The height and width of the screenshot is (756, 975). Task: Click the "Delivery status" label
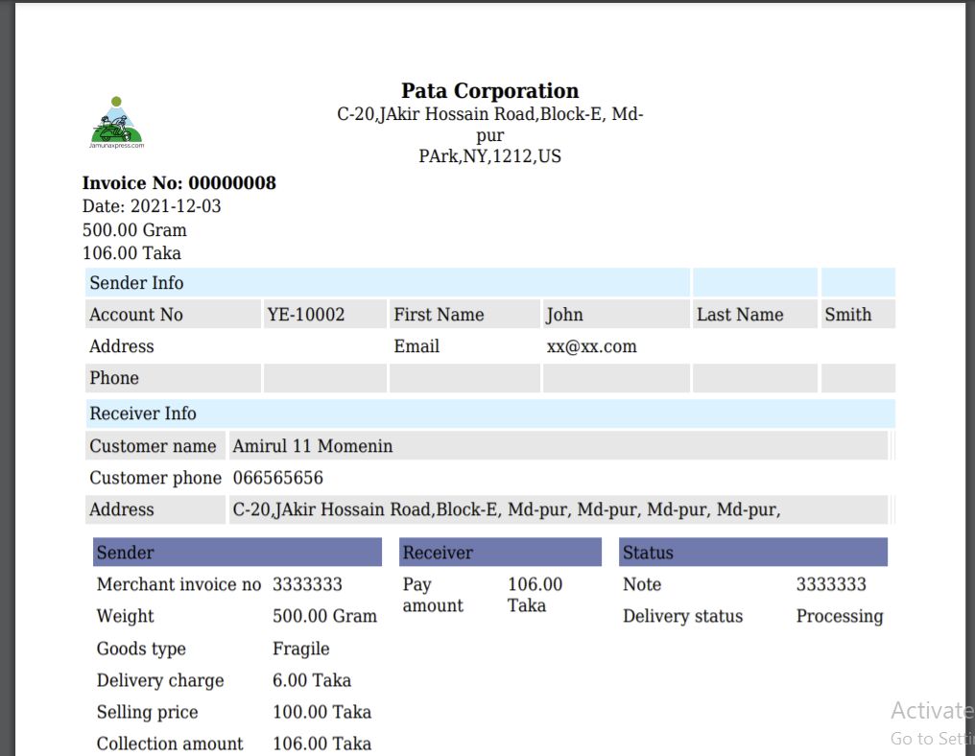click(682, 616)
